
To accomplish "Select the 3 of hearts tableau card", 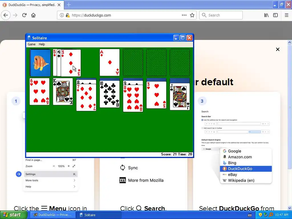I will [157, 95].
